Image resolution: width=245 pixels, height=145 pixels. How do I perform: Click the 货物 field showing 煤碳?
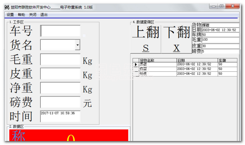point(220,25)
